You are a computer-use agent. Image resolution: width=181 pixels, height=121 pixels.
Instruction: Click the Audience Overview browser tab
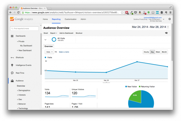[x=33, y=8]
